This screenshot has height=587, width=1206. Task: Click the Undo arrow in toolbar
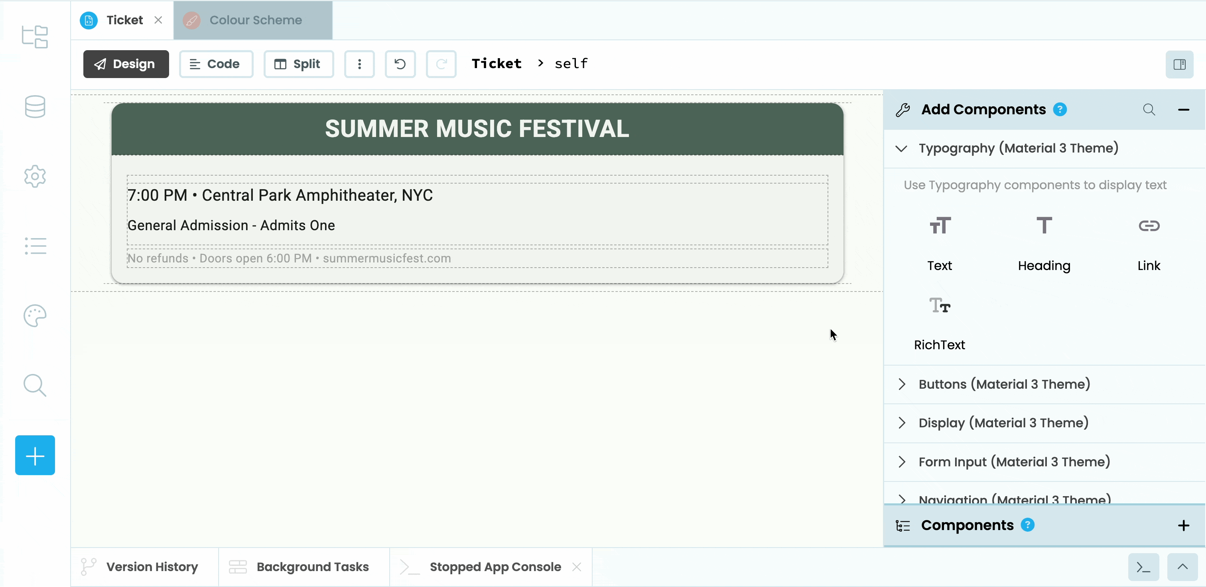coord(400,64)
